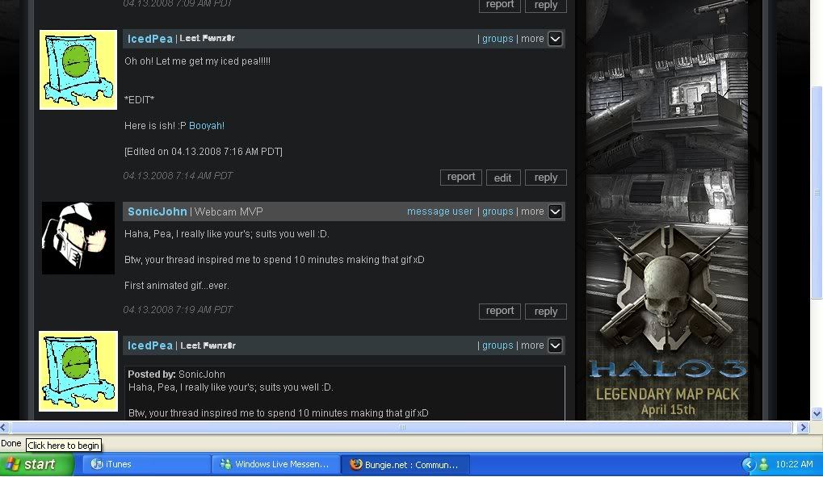
Task: Click the horizontal scrollbar right arrow
Action: coord(803,428)
